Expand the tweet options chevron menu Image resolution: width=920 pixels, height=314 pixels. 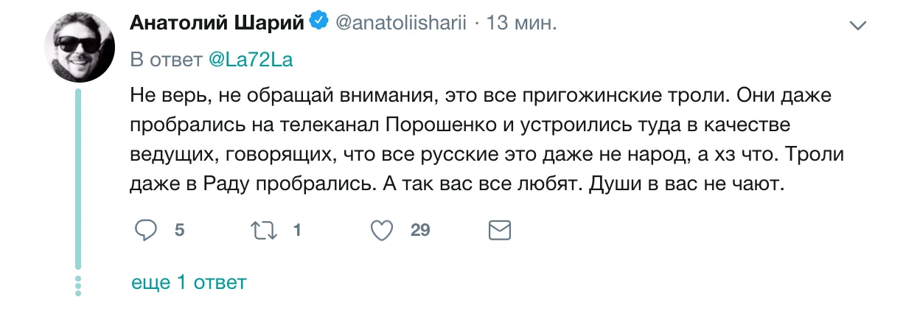coord(857,26)
